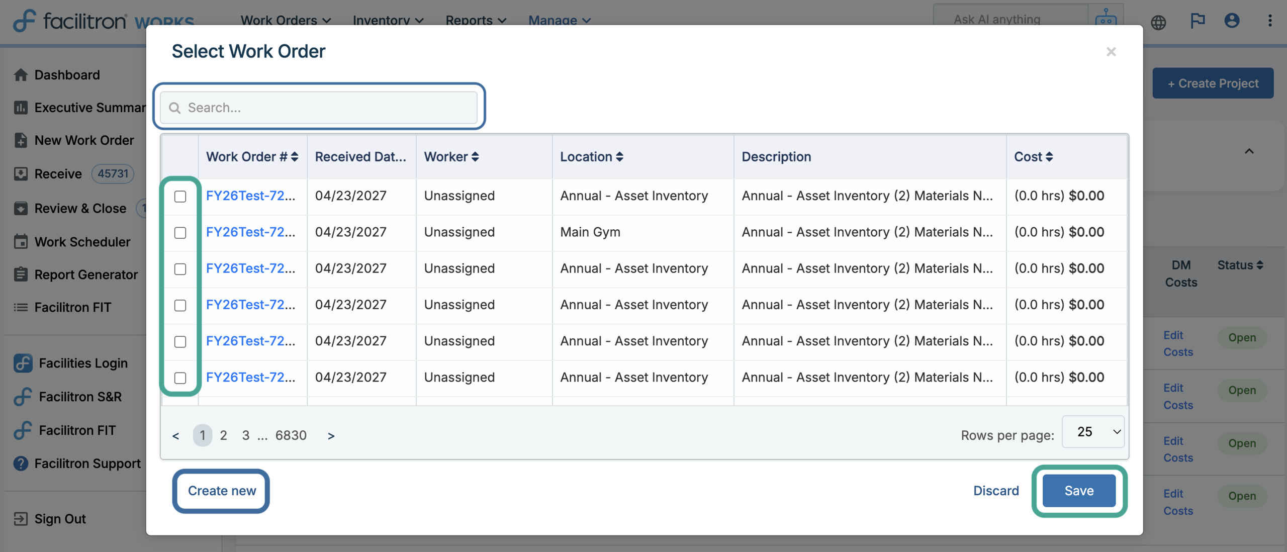Image resolution: width=1287 pixels, height=552 pixels.
Task: Click the DM Costs column header in background
Action: 1181,273
